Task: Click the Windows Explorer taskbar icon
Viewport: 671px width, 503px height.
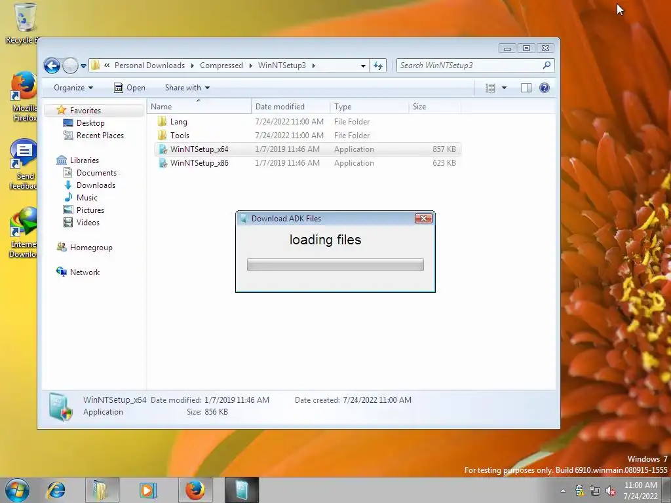Action: tap(102, 490)
